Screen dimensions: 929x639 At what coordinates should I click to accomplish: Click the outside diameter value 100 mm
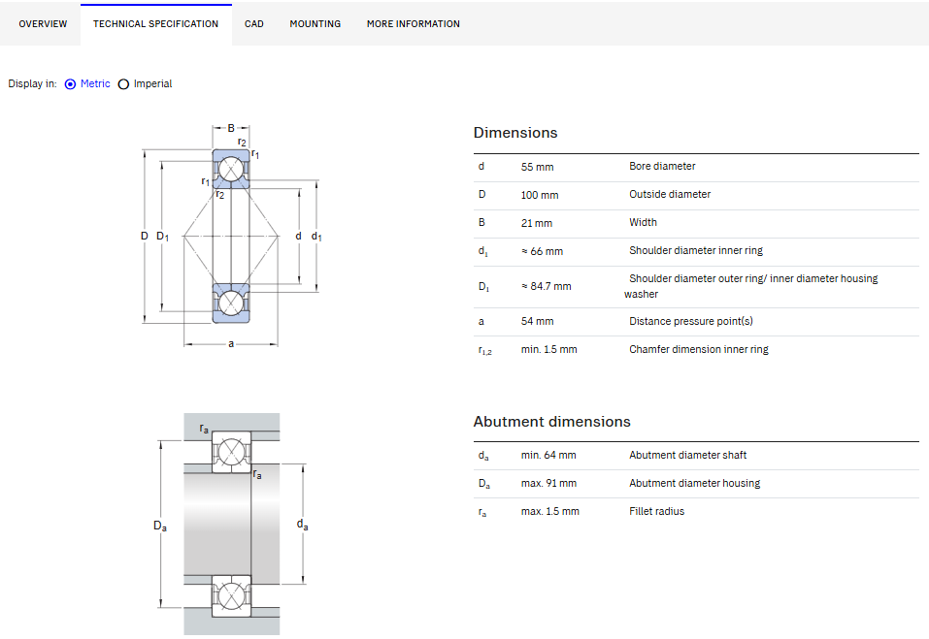pyautogui.click(x=540, y=195)
